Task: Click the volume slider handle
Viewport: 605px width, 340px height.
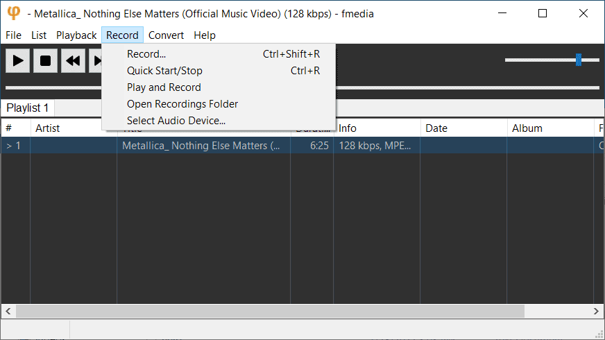Action: click(x=579, y=60)
